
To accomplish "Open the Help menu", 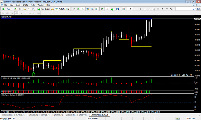I will click(48, 5).
